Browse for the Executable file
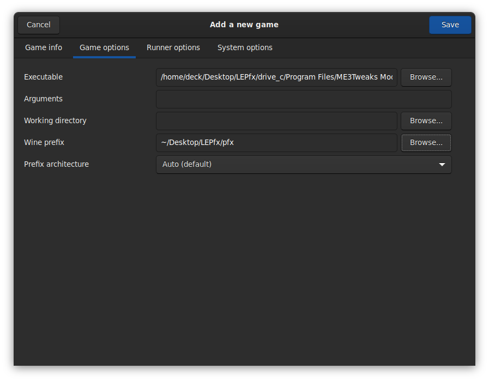This screenshot has width=489, height=381. [x=426, y=77]
